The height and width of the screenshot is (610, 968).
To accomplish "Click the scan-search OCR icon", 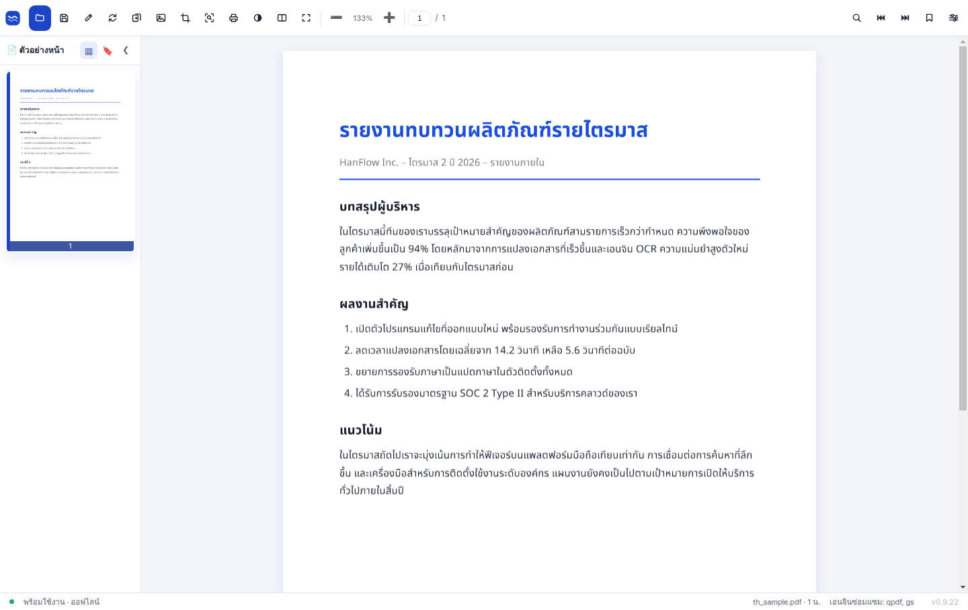I will 209,18.
